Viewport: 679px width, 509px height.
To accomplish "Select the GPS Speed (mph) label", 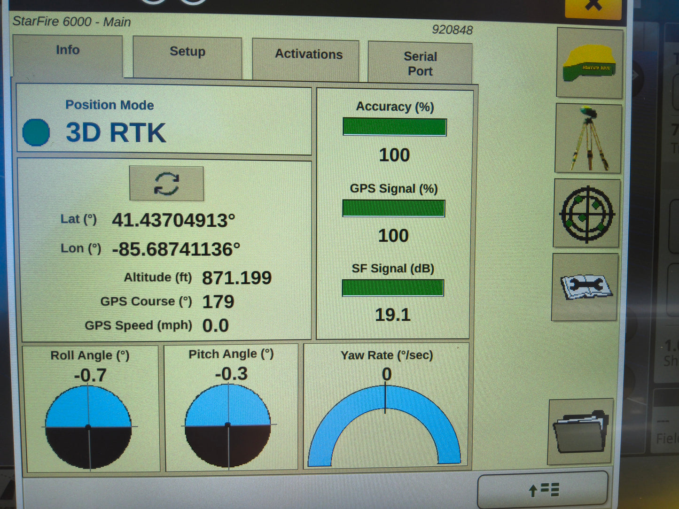I will [x=138, y=325].
